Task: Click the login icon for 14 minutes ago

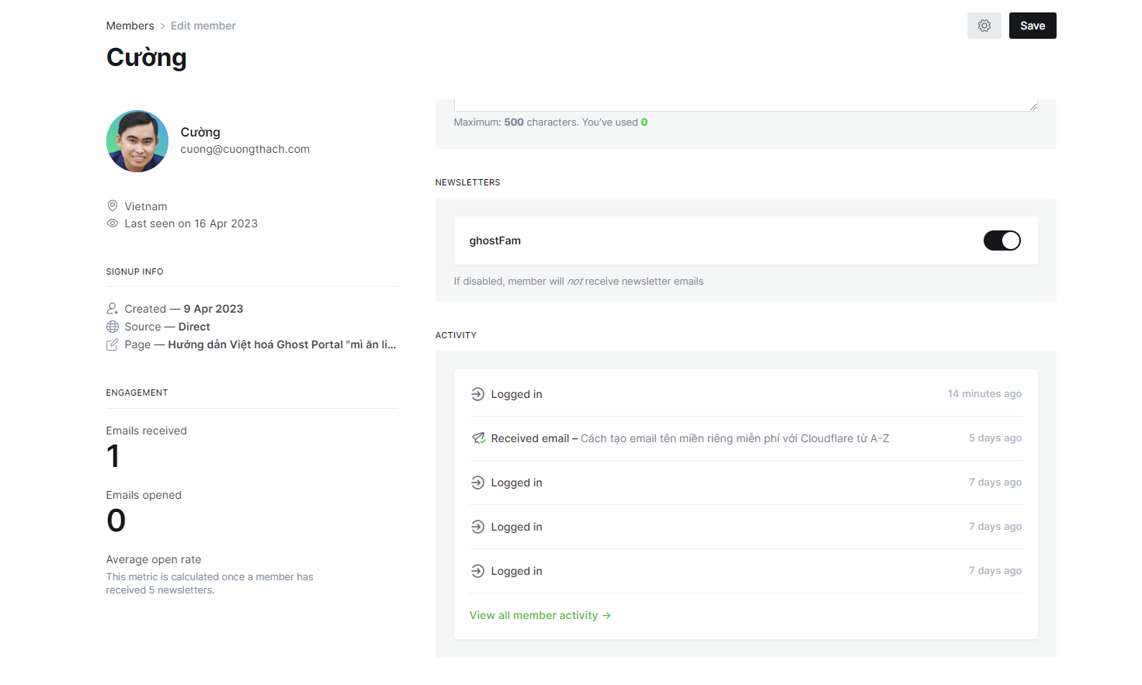Action: (478, 394)
